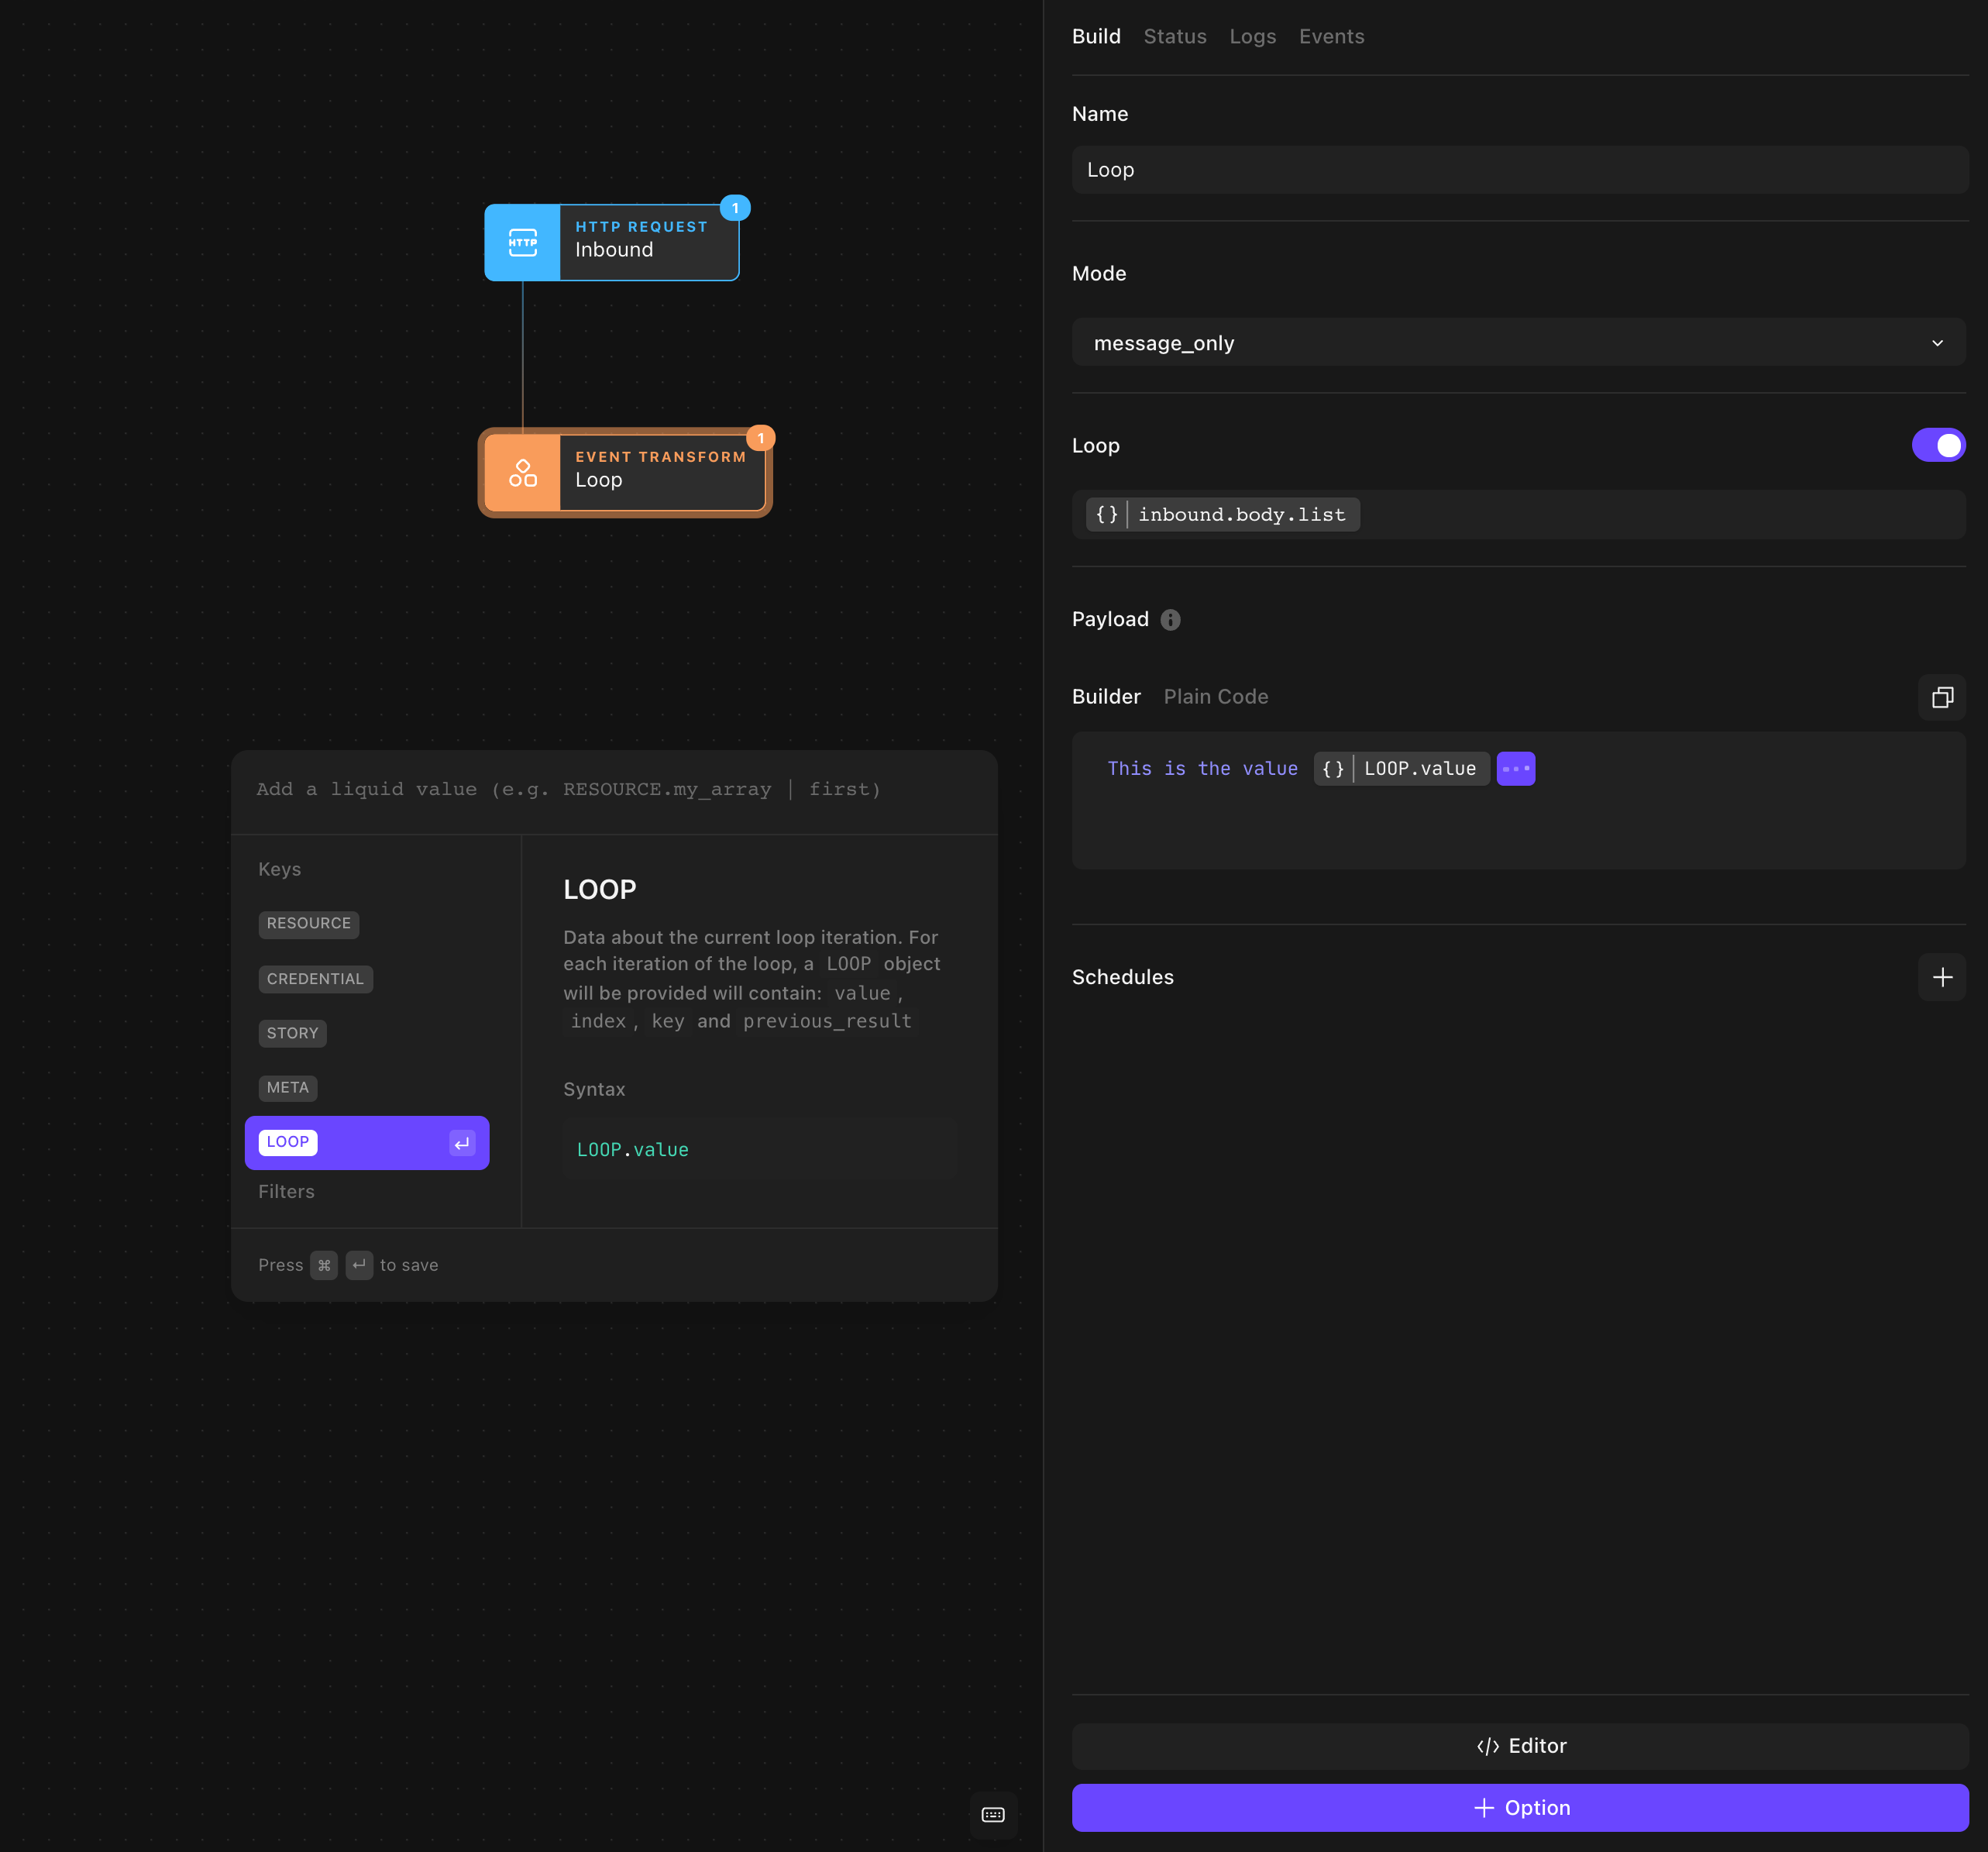Add a schedule with the plus icon
Viewport: 1988px width, 1852px height.
click(x=1941, y=977)
